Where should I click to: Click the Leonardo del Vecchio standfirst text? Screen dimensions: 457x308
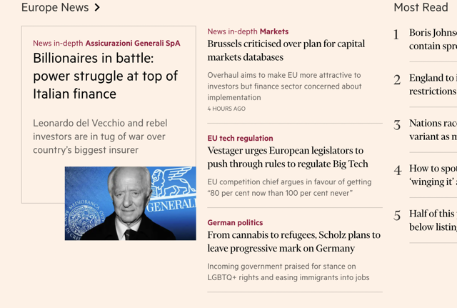(x=99, y=136)
